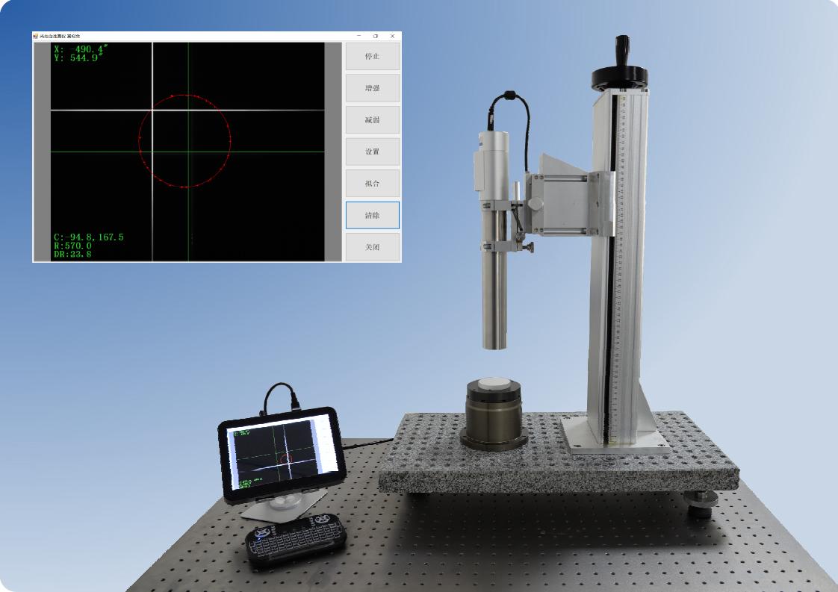Image resolution: width=838 pixels, height=592 pixels.
Task: Minimize the measurement window
Action: [359, 36]
